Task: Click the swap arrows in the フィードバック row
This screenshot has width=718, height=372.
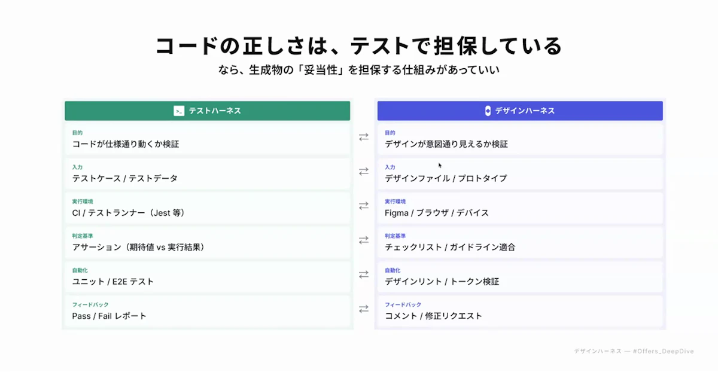Action: [x=364, y=309]
